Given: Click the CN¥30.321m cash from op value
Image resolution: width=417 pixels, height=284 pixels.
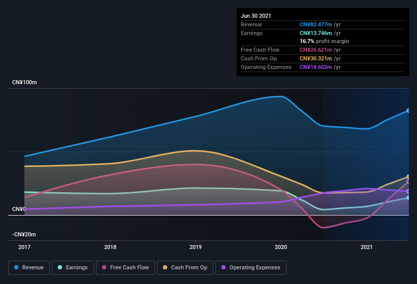Looking at the screenshot, I should tap(316, 58).
